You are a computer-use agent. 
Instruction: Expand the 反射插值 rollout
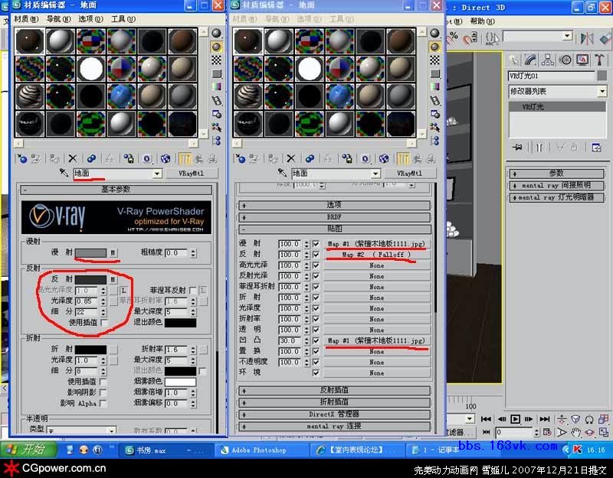pos(335,390)
